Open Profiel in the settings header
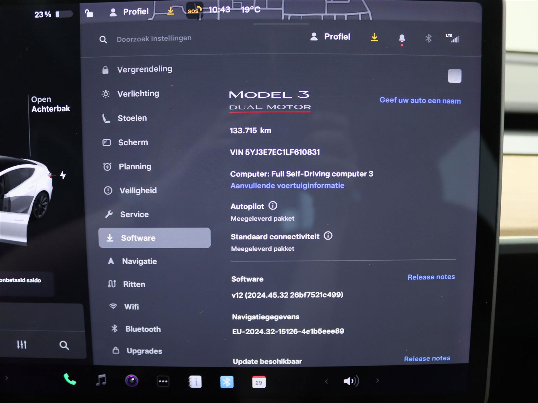Image resolution: width=538 pixels, height=403 pixels. [330, 37]
